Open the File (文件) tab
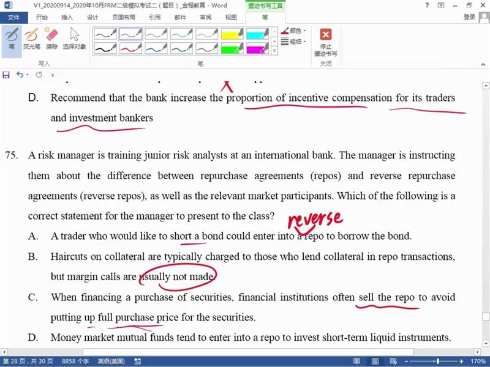 (x=13, y=18)
